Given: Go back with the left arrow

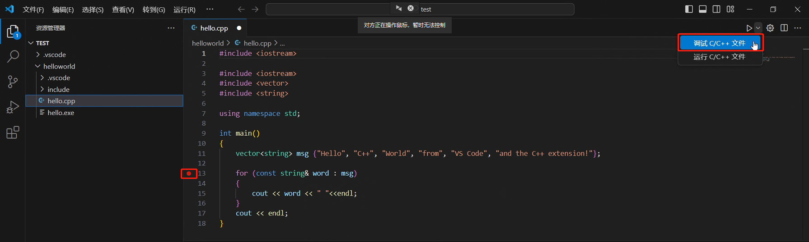Looking at the screenshot, I should coord(241,9).
